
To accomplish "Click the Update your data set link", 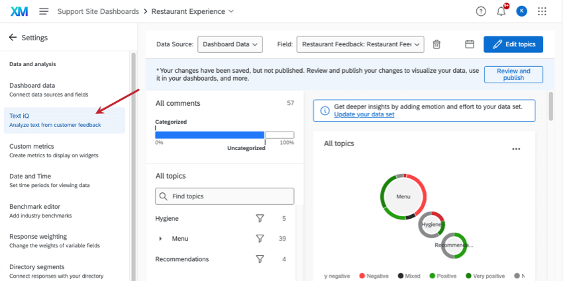I will [x=364, y=114].
